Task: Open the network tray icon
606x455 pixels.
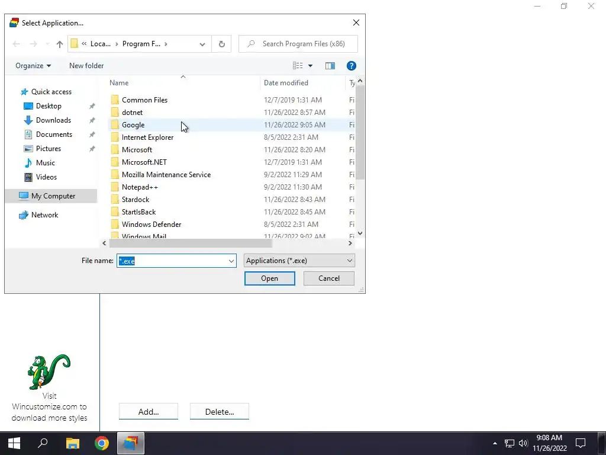Action: (510, 443)
